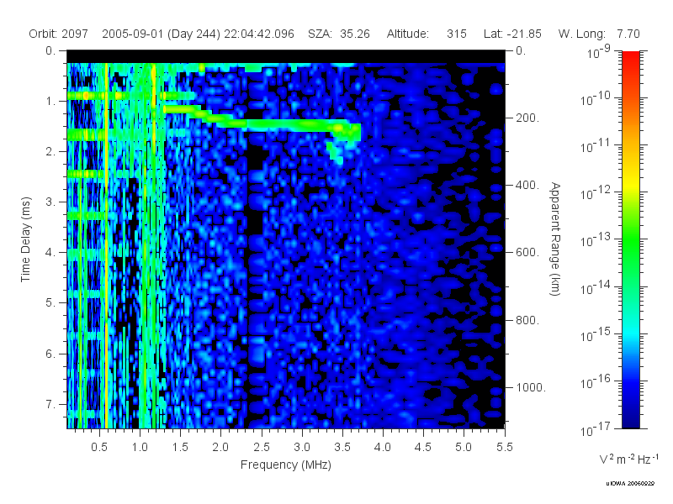673x504 pixels.
Task: Click the Time Delay (ms) axis label
Action: pos(26,239)
